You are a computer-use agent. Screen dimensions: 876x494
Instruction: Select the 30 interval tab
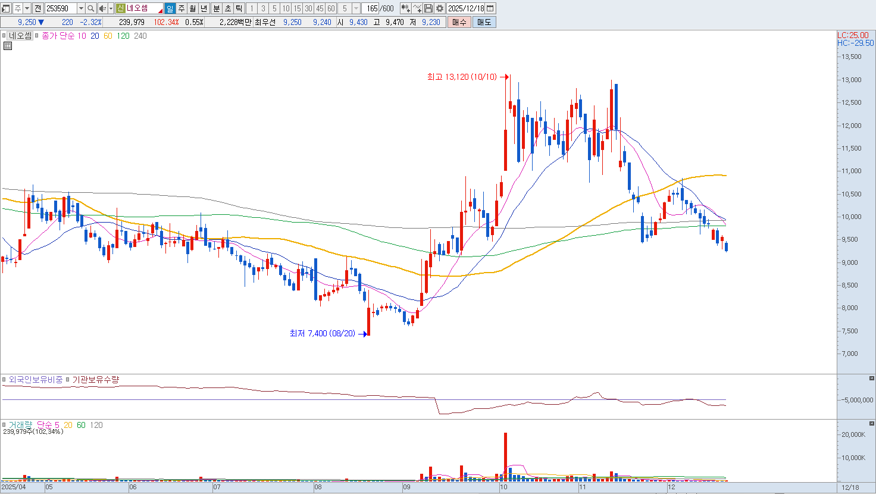point(308,8)
